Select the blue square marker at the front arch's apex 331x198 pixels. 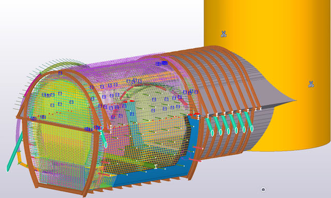(x=61, y=73)
